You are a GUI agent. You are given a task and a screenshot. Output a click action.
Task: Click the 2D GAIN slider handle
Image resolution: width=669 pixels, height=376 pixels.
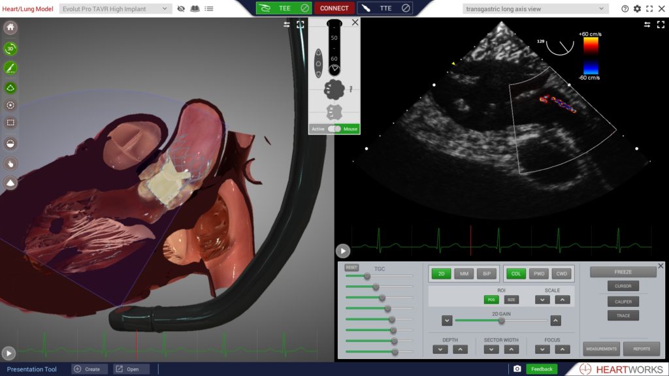501,321
